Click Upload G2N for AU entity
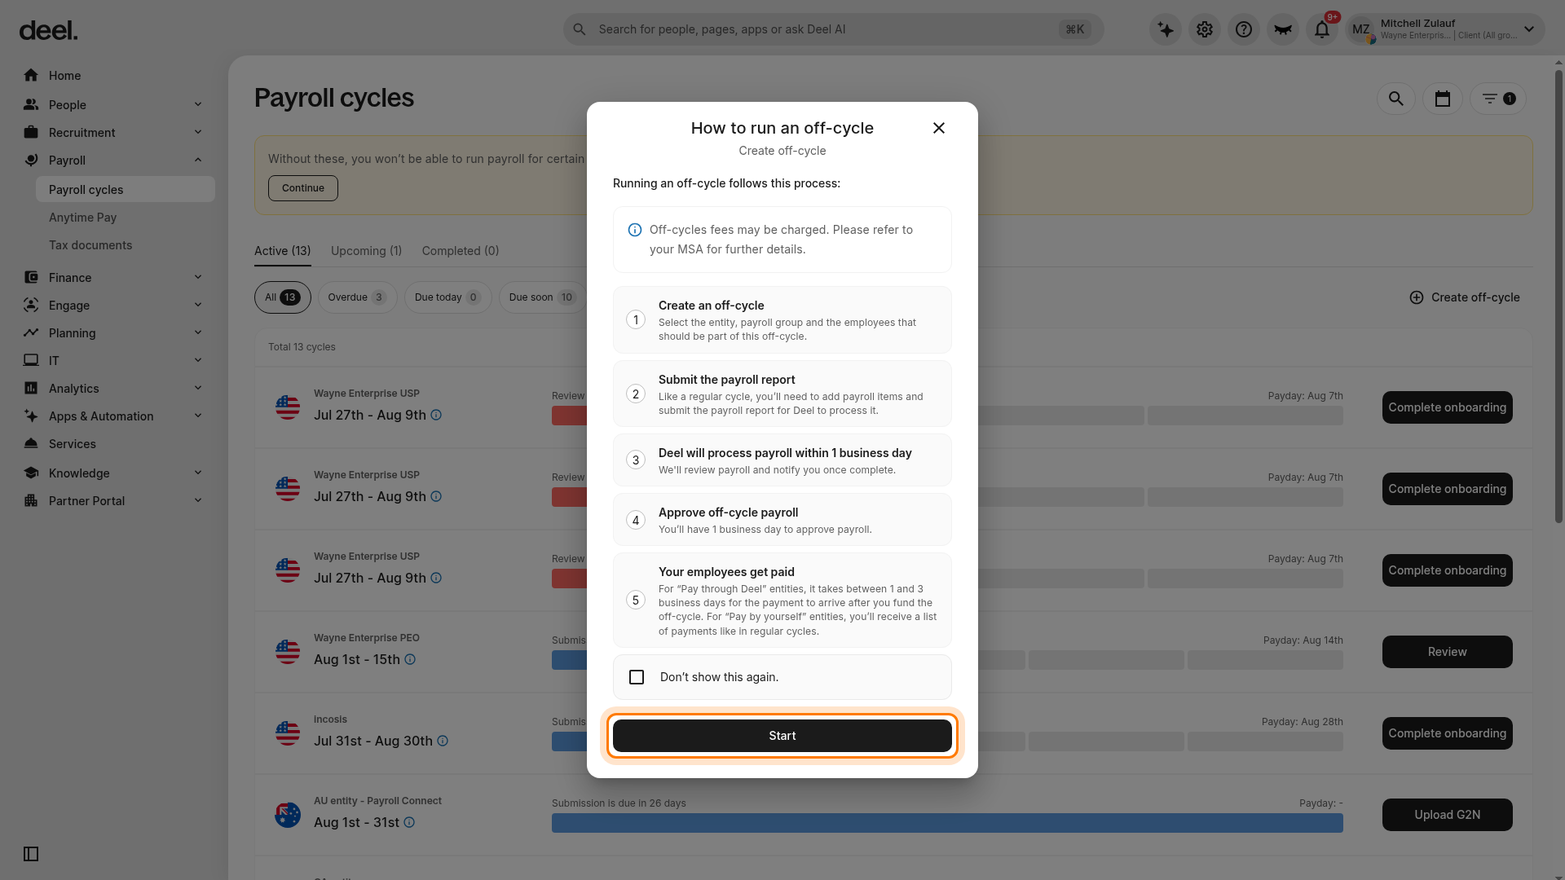This screenshot has height=880, width=1565. click(x=1447, y=815)
